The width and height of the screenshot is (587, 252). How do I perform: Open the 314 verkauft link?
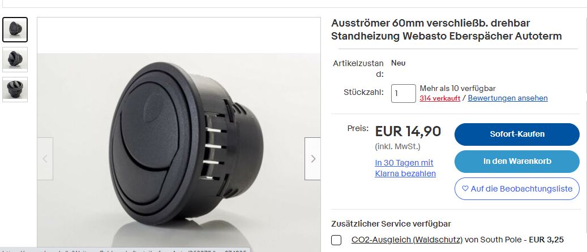point(440,98)
